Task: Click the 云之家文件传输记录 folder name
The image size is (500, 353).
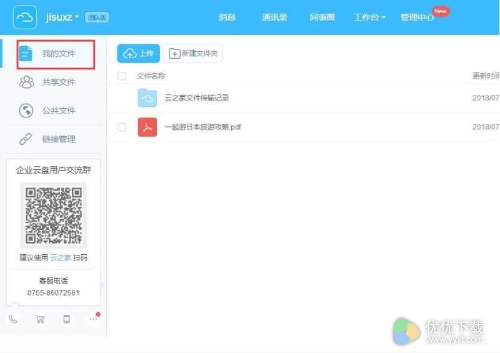Action: 197,98
